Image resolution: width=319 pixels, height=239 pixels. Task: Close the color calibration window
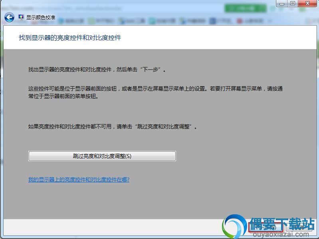(307, 3)
